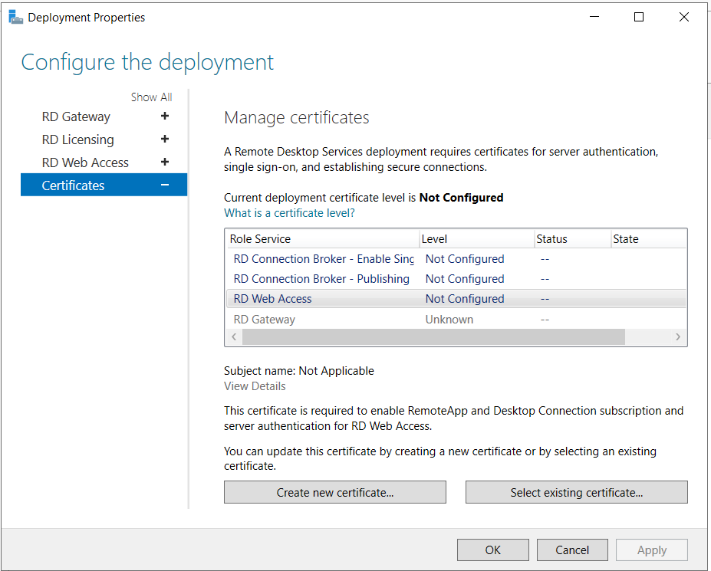Confirm with the OK button

[x=493, y=550]
